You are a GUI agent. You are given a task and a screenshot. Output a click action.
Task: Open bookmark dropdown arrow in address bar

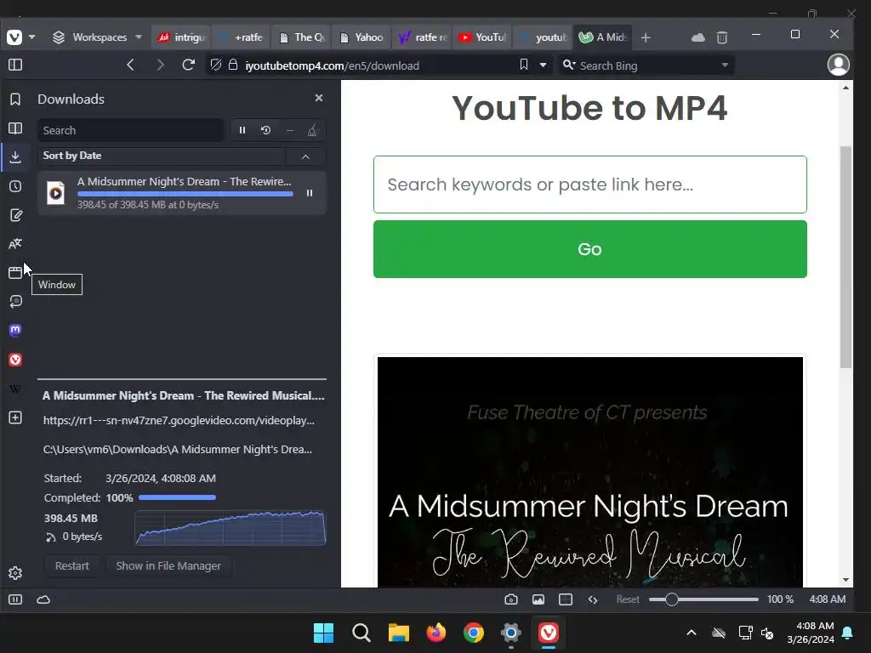point(543,65)
